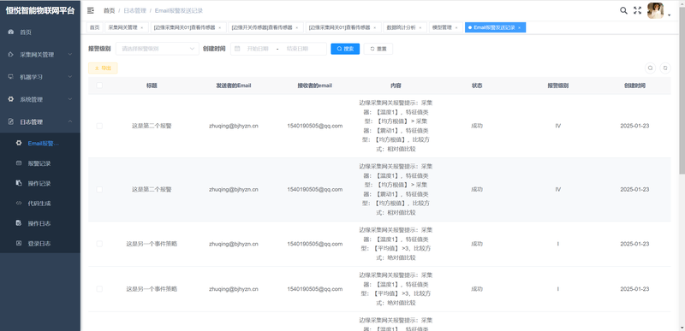The height and width of the screenshot is (331, 685).
Task: Open 操作日志 in the sidebar submenu
Action: (x=39, y=223)
